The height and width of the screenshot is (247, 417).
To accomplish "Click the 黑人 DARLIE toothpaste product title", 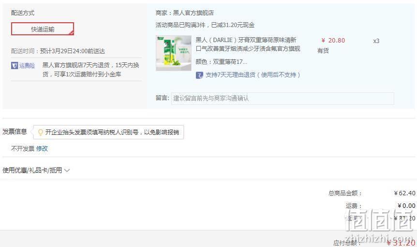I will [248, 44].
